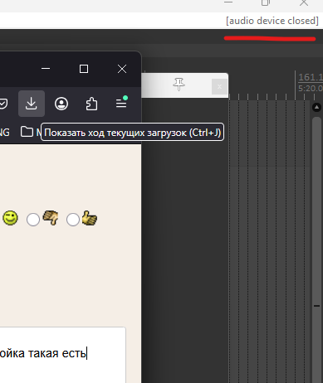Click the thumbs up hand emoticon
The height and width of the screenshot is (383, 323).
click(x=90, y=218)
